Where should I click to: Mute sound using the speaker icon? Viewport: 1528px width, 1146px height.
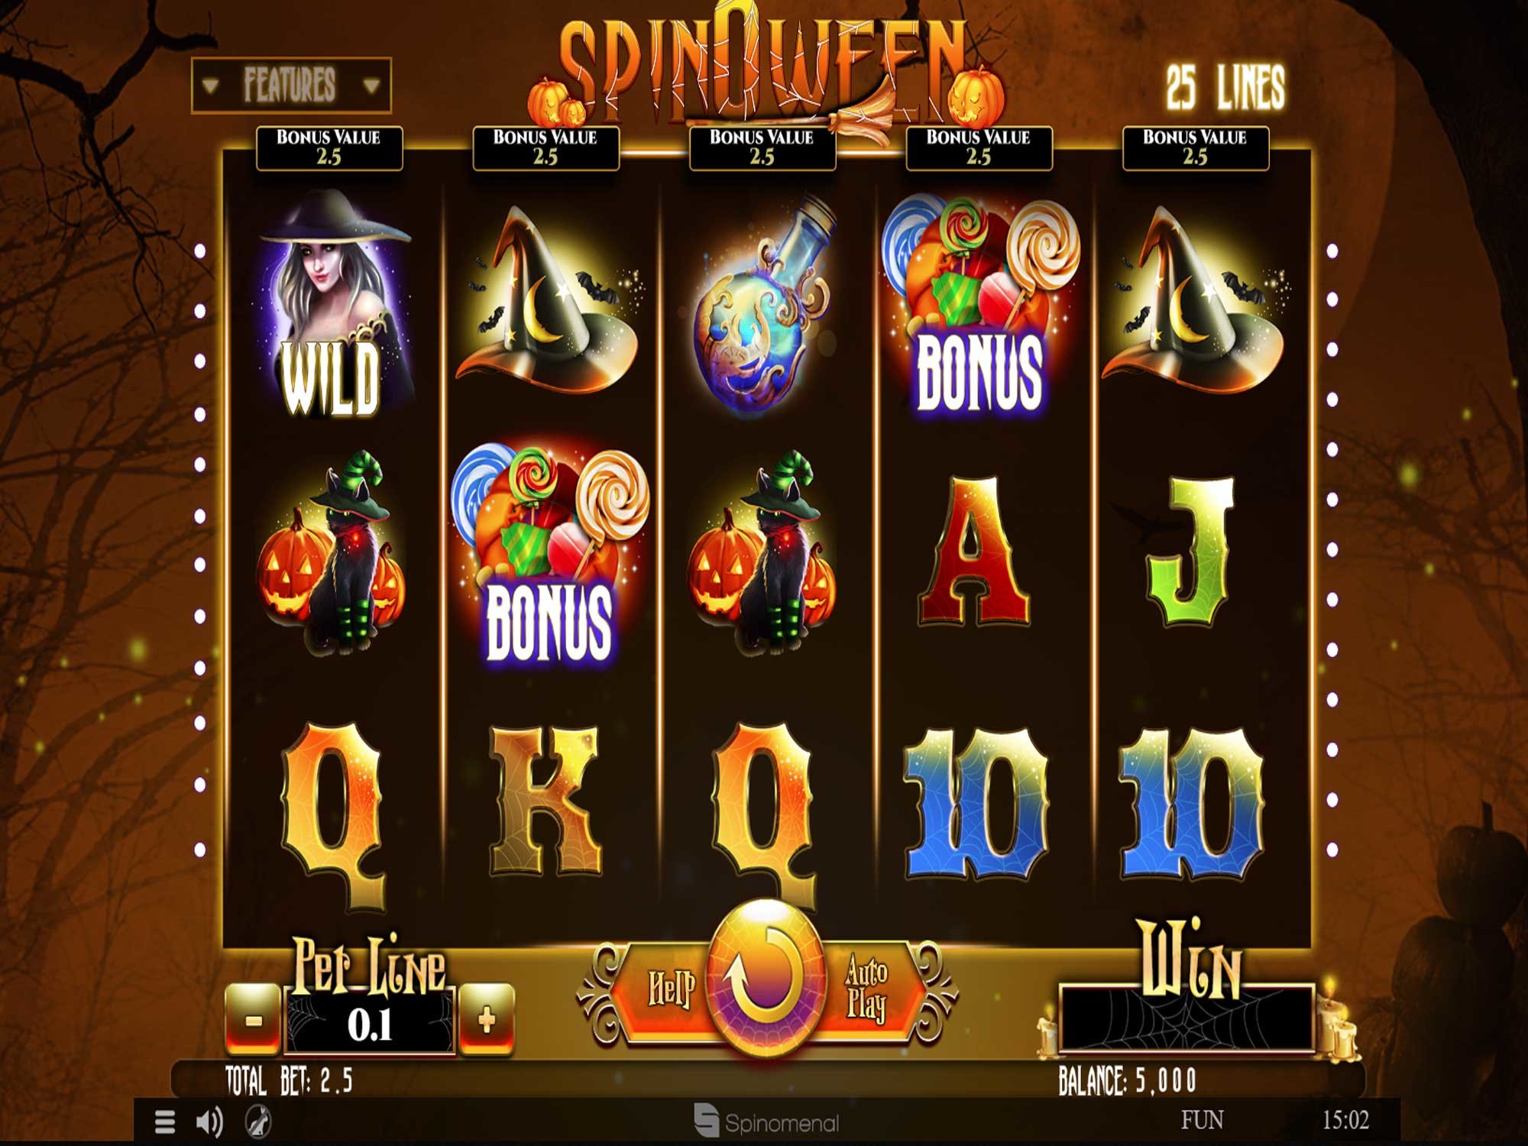coord(209,1122)
